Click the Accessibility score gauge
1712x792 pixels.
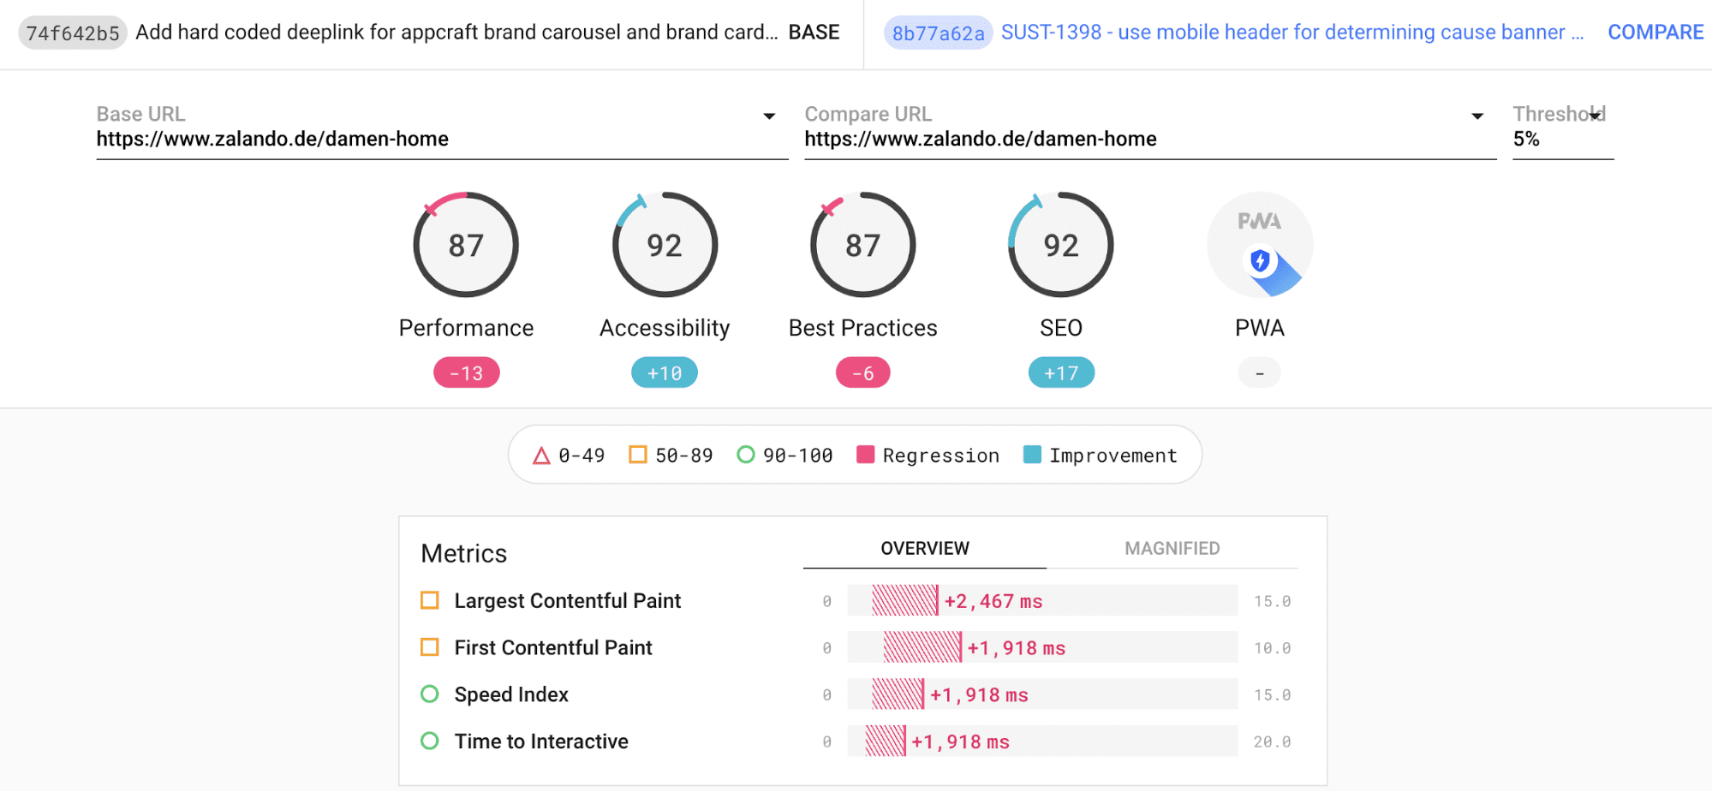(664, 244)
